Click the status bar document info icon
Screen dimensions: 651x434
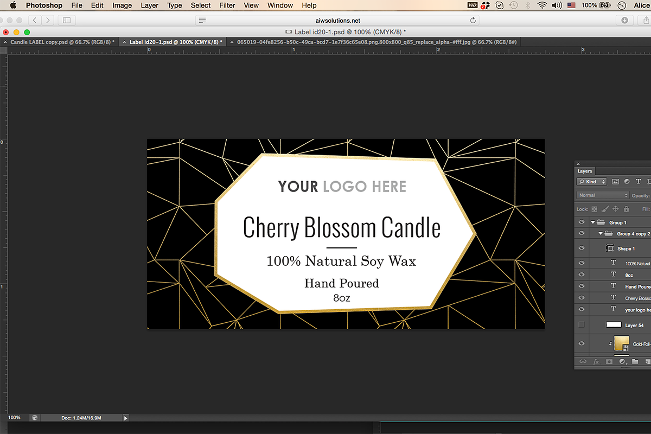[x=35, y=418]
